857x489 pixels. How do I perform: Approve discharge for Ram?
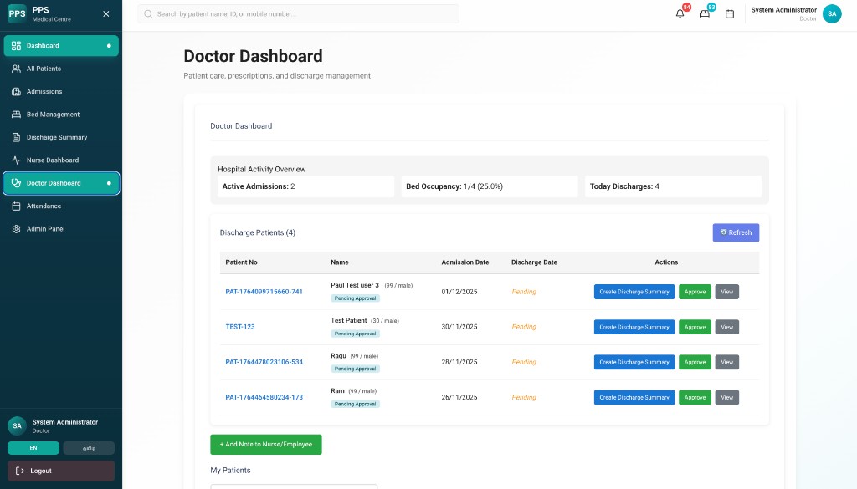(x=695, y=397)
